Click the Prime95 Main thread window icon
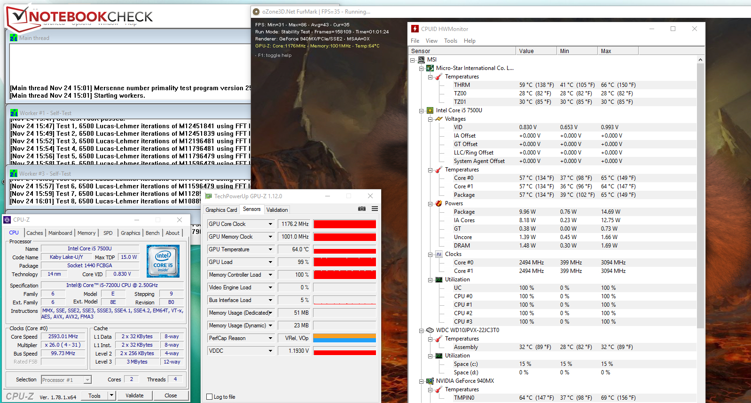The height and width of the screenshot is (403, 751). click(14, 38)
